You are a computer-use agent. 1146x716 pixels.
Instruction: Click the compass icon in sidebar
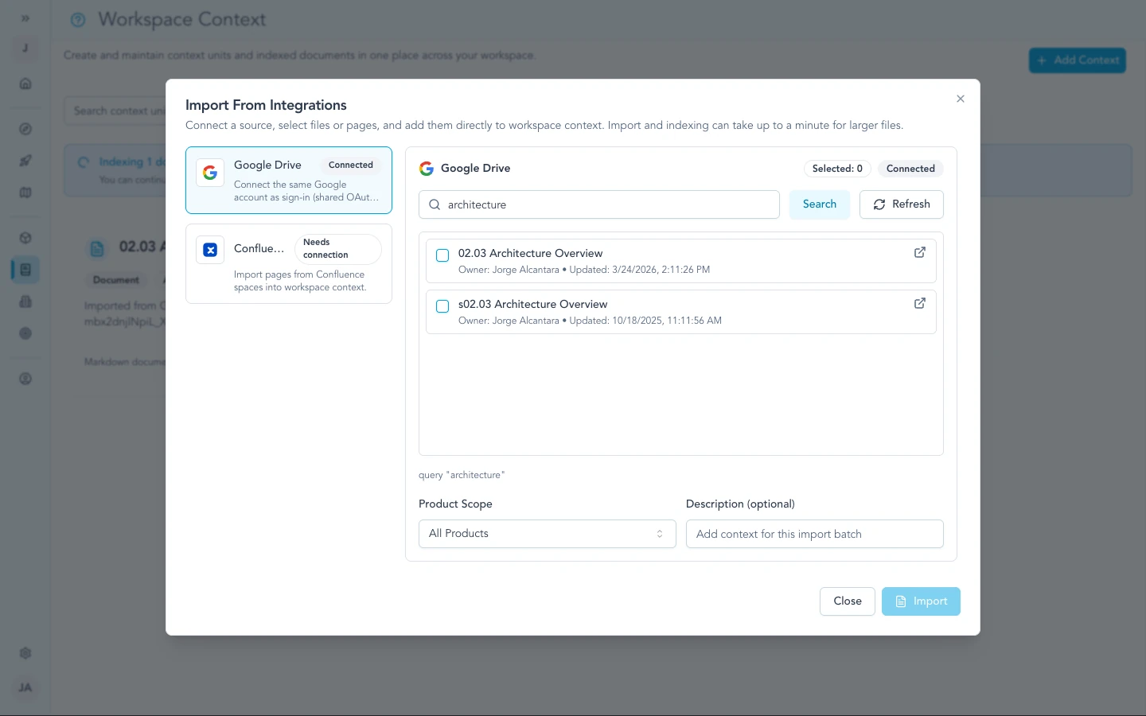click(25, 129)
